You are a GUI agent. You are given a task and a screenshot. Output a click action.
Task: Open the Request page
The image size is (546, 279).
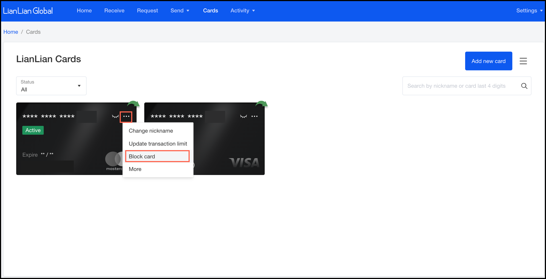[x=147, y=11]
